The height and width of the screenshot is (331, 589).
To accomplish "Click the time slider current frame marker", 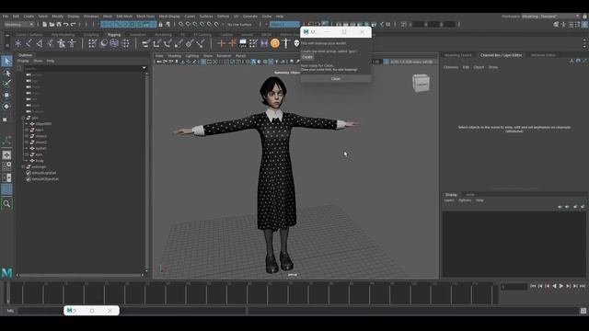I will click(x=7, y=292).
